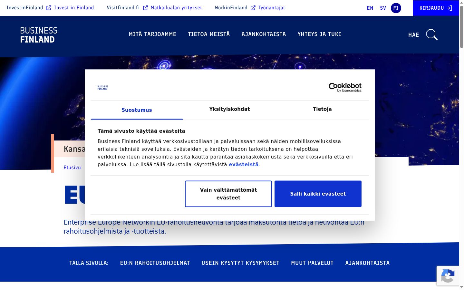
Task: Click the Cookiebot by Usercentrics logo
Action: click(345, 87)
